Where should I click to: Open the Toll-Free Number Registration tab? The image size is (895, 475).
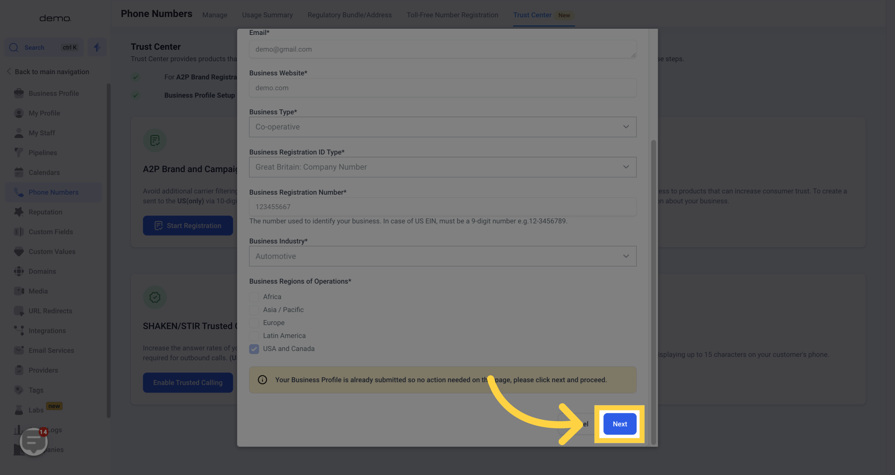click(x=452, y=15)
